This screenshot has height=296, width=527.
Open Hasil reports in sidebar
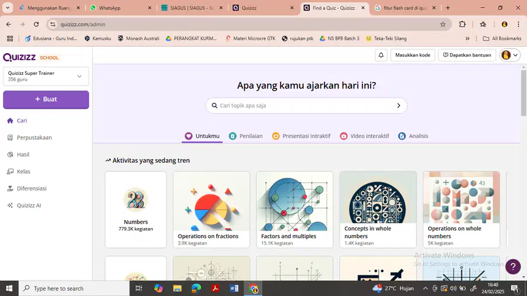tap(23, 154)
